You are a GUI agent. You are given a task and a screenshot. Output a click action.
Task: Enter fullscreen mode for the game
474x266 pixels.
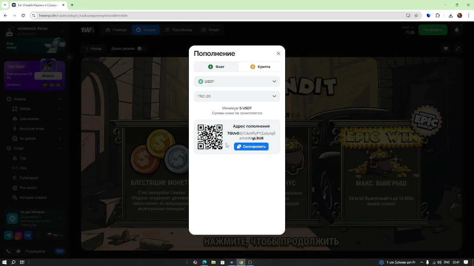coord(458,48)
